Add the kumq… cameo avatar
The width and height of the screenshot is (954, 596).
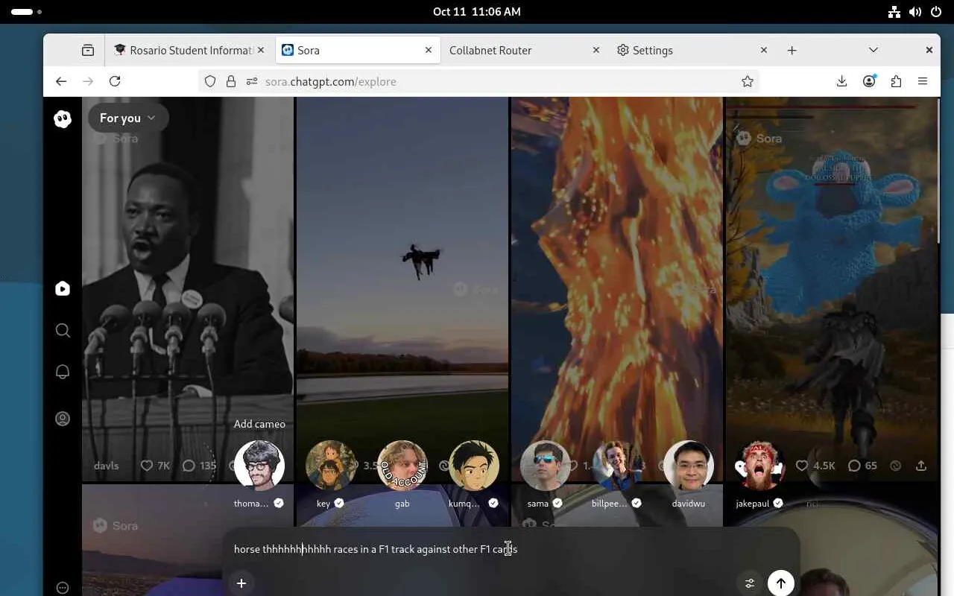474,466
